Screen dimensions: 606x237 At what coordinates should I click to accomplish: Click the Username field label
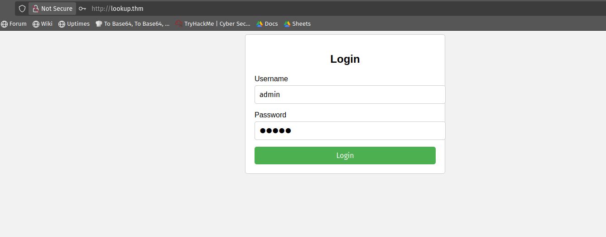coord(271,79)
